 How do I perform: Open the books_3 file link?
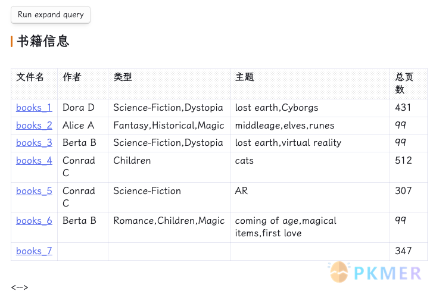pos(34,143)
